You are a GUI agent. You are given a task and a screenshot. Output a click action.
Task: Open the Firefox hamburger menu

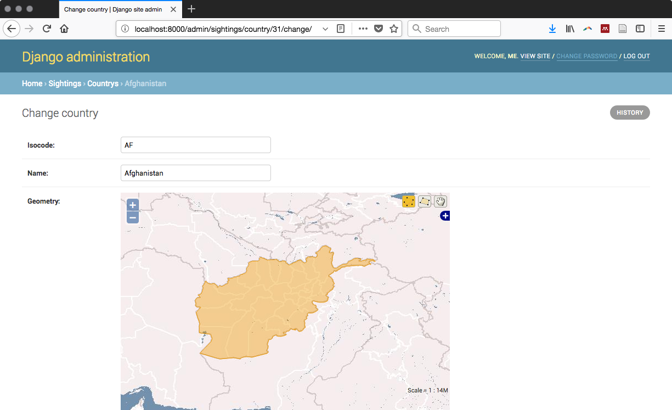tap(662, 29)
